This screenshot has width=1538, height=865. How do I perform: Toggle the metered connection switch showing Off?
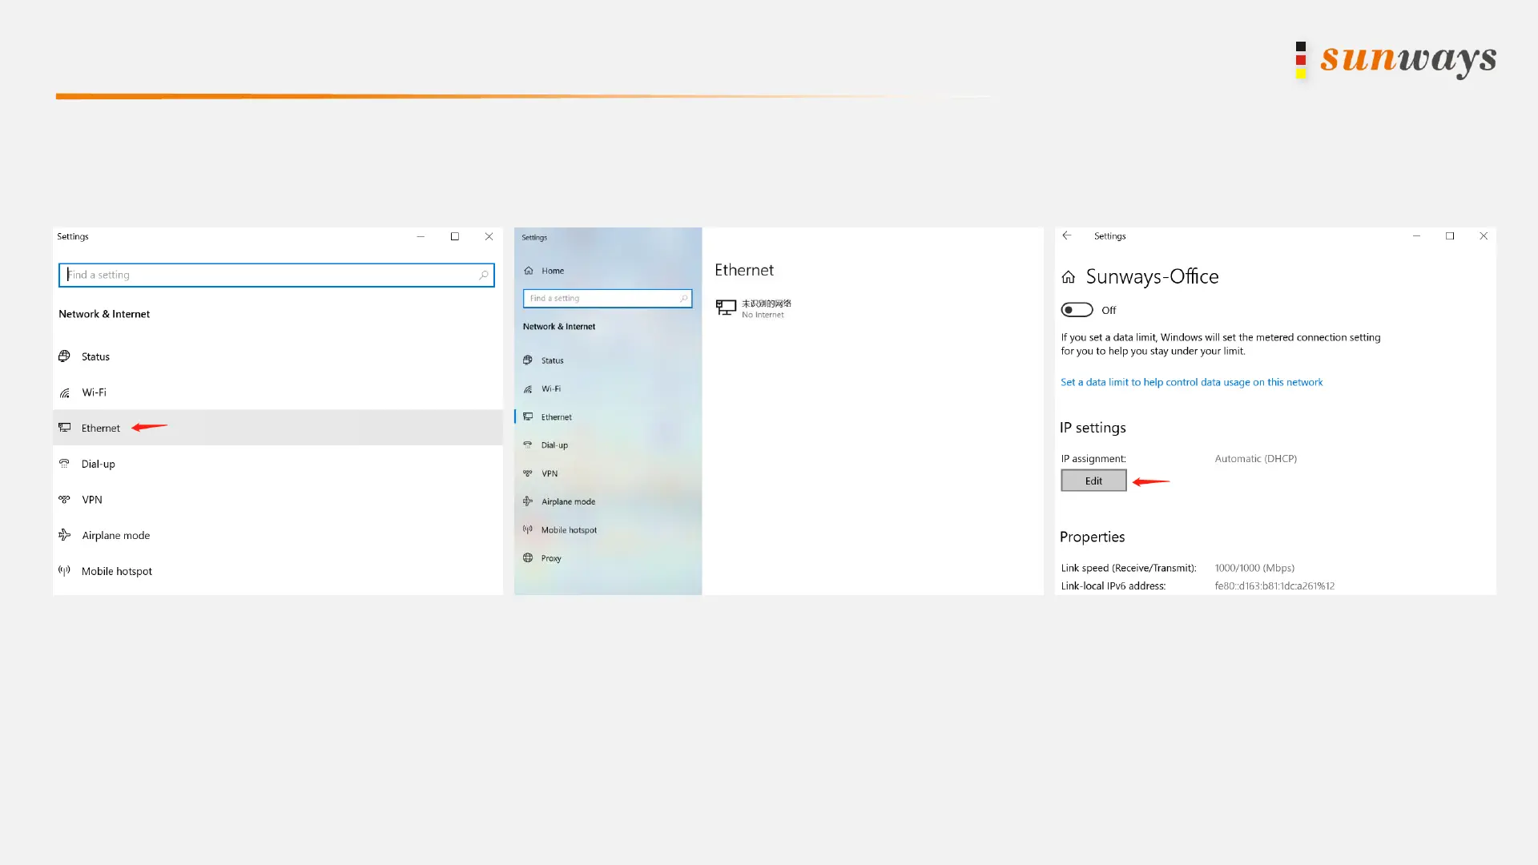pos(1077,310)
